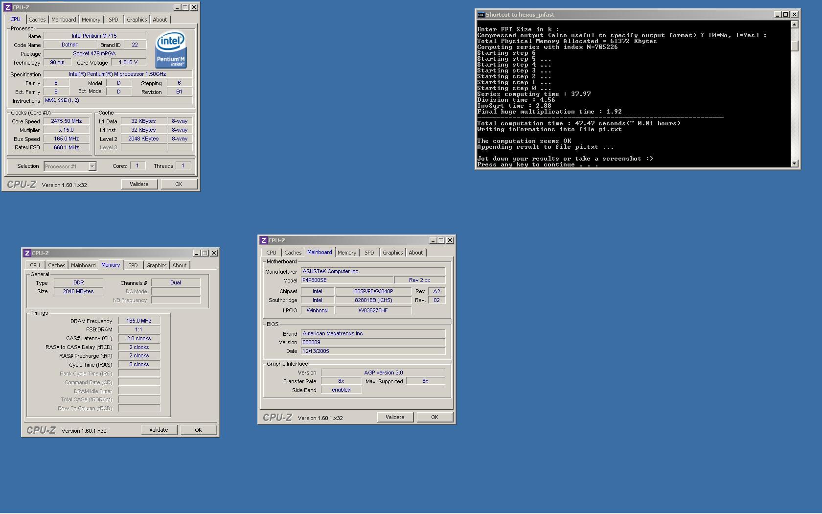Click the AGP version 3.0 field
The height and width of the screenshot is (514, 822).
tap(383, 373)
